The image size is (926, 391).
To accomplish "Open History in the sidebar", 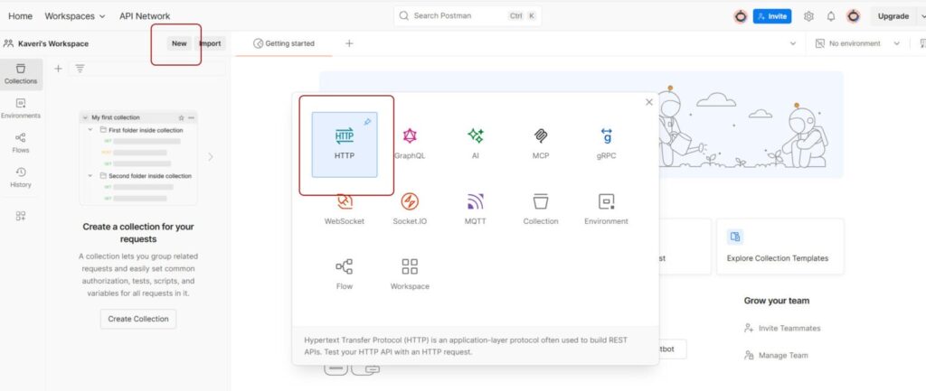I will 21,178.
